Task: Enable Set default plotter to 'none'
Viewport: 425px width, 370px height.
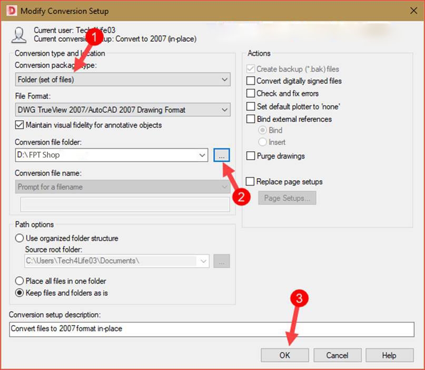Action: (x=250, y=106)
